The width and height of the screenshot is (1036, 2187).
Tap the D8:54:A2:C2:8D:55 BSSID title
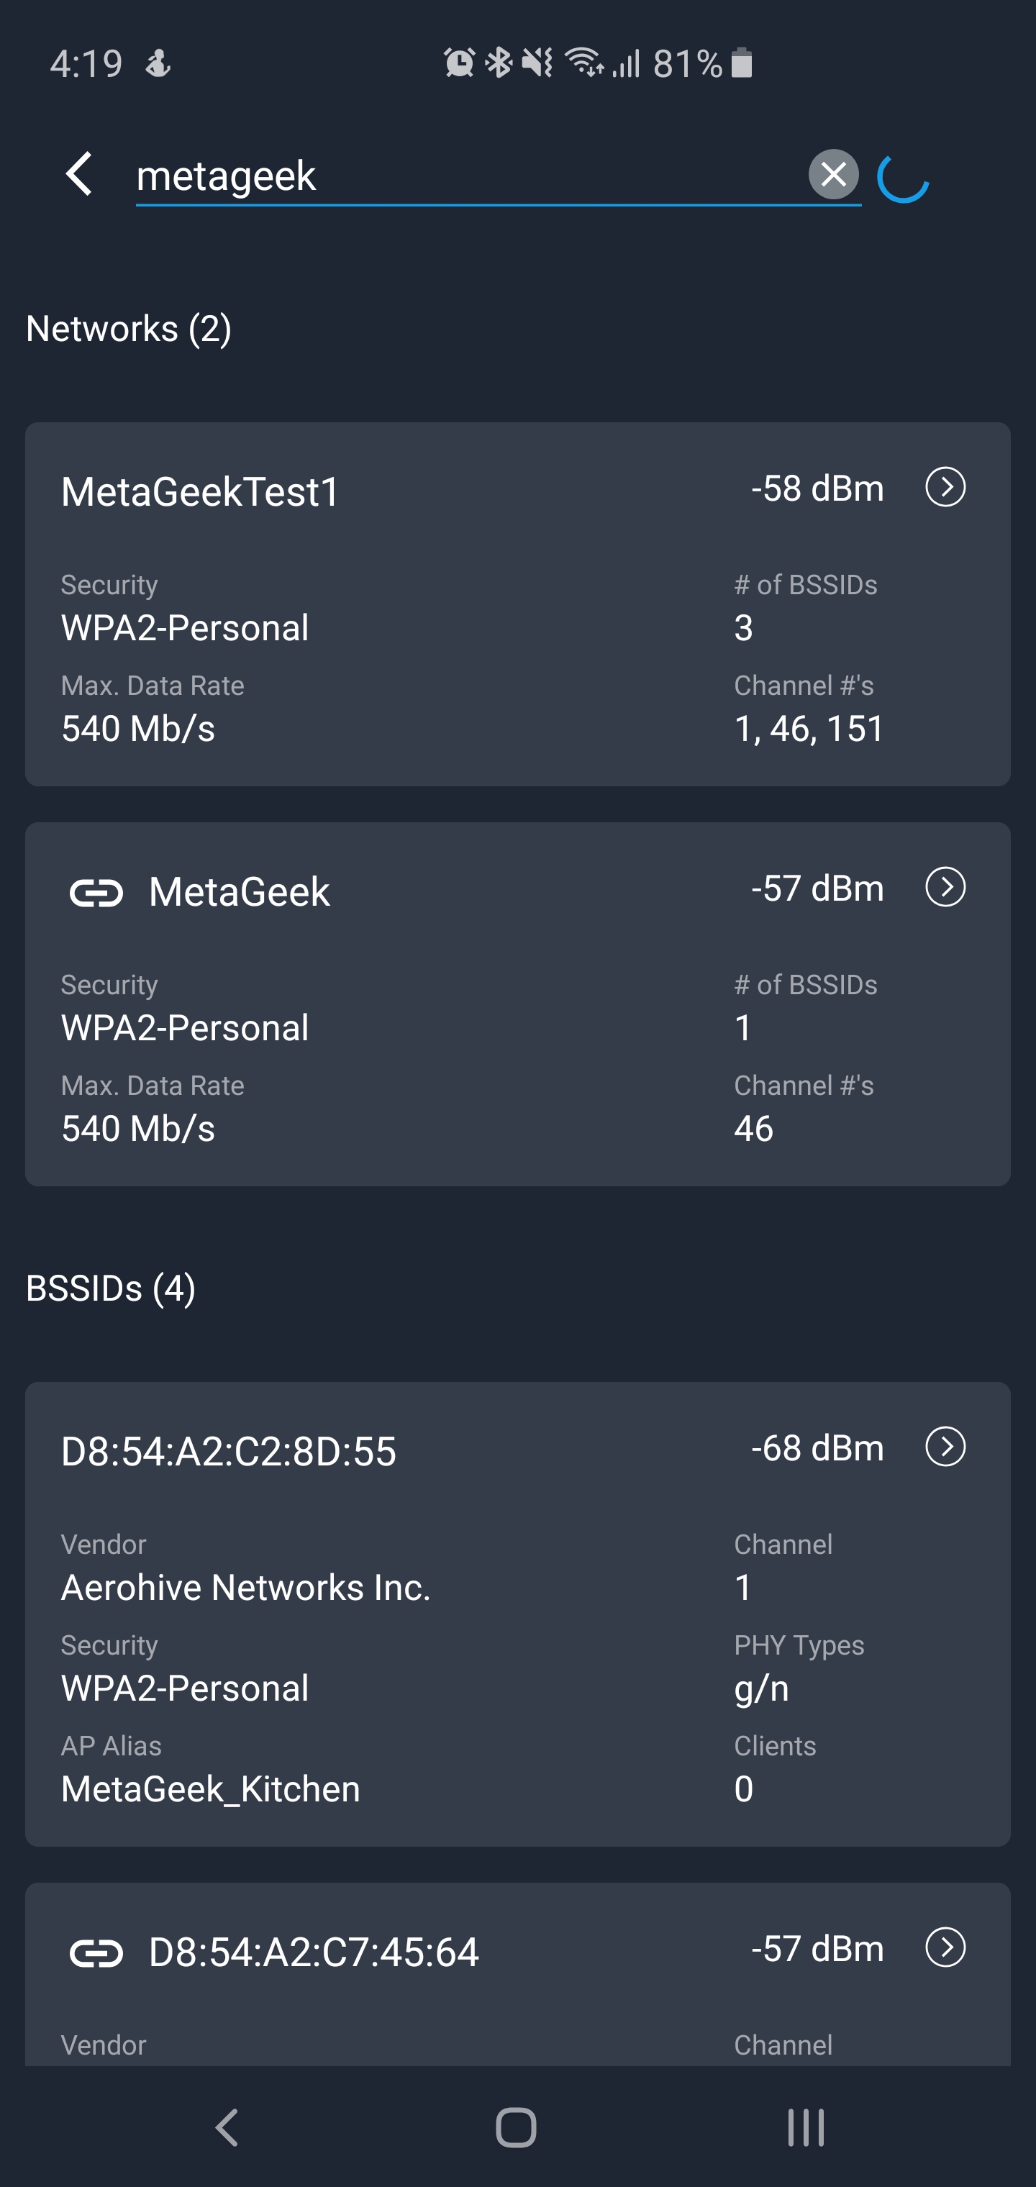[x=229, y=1451]
